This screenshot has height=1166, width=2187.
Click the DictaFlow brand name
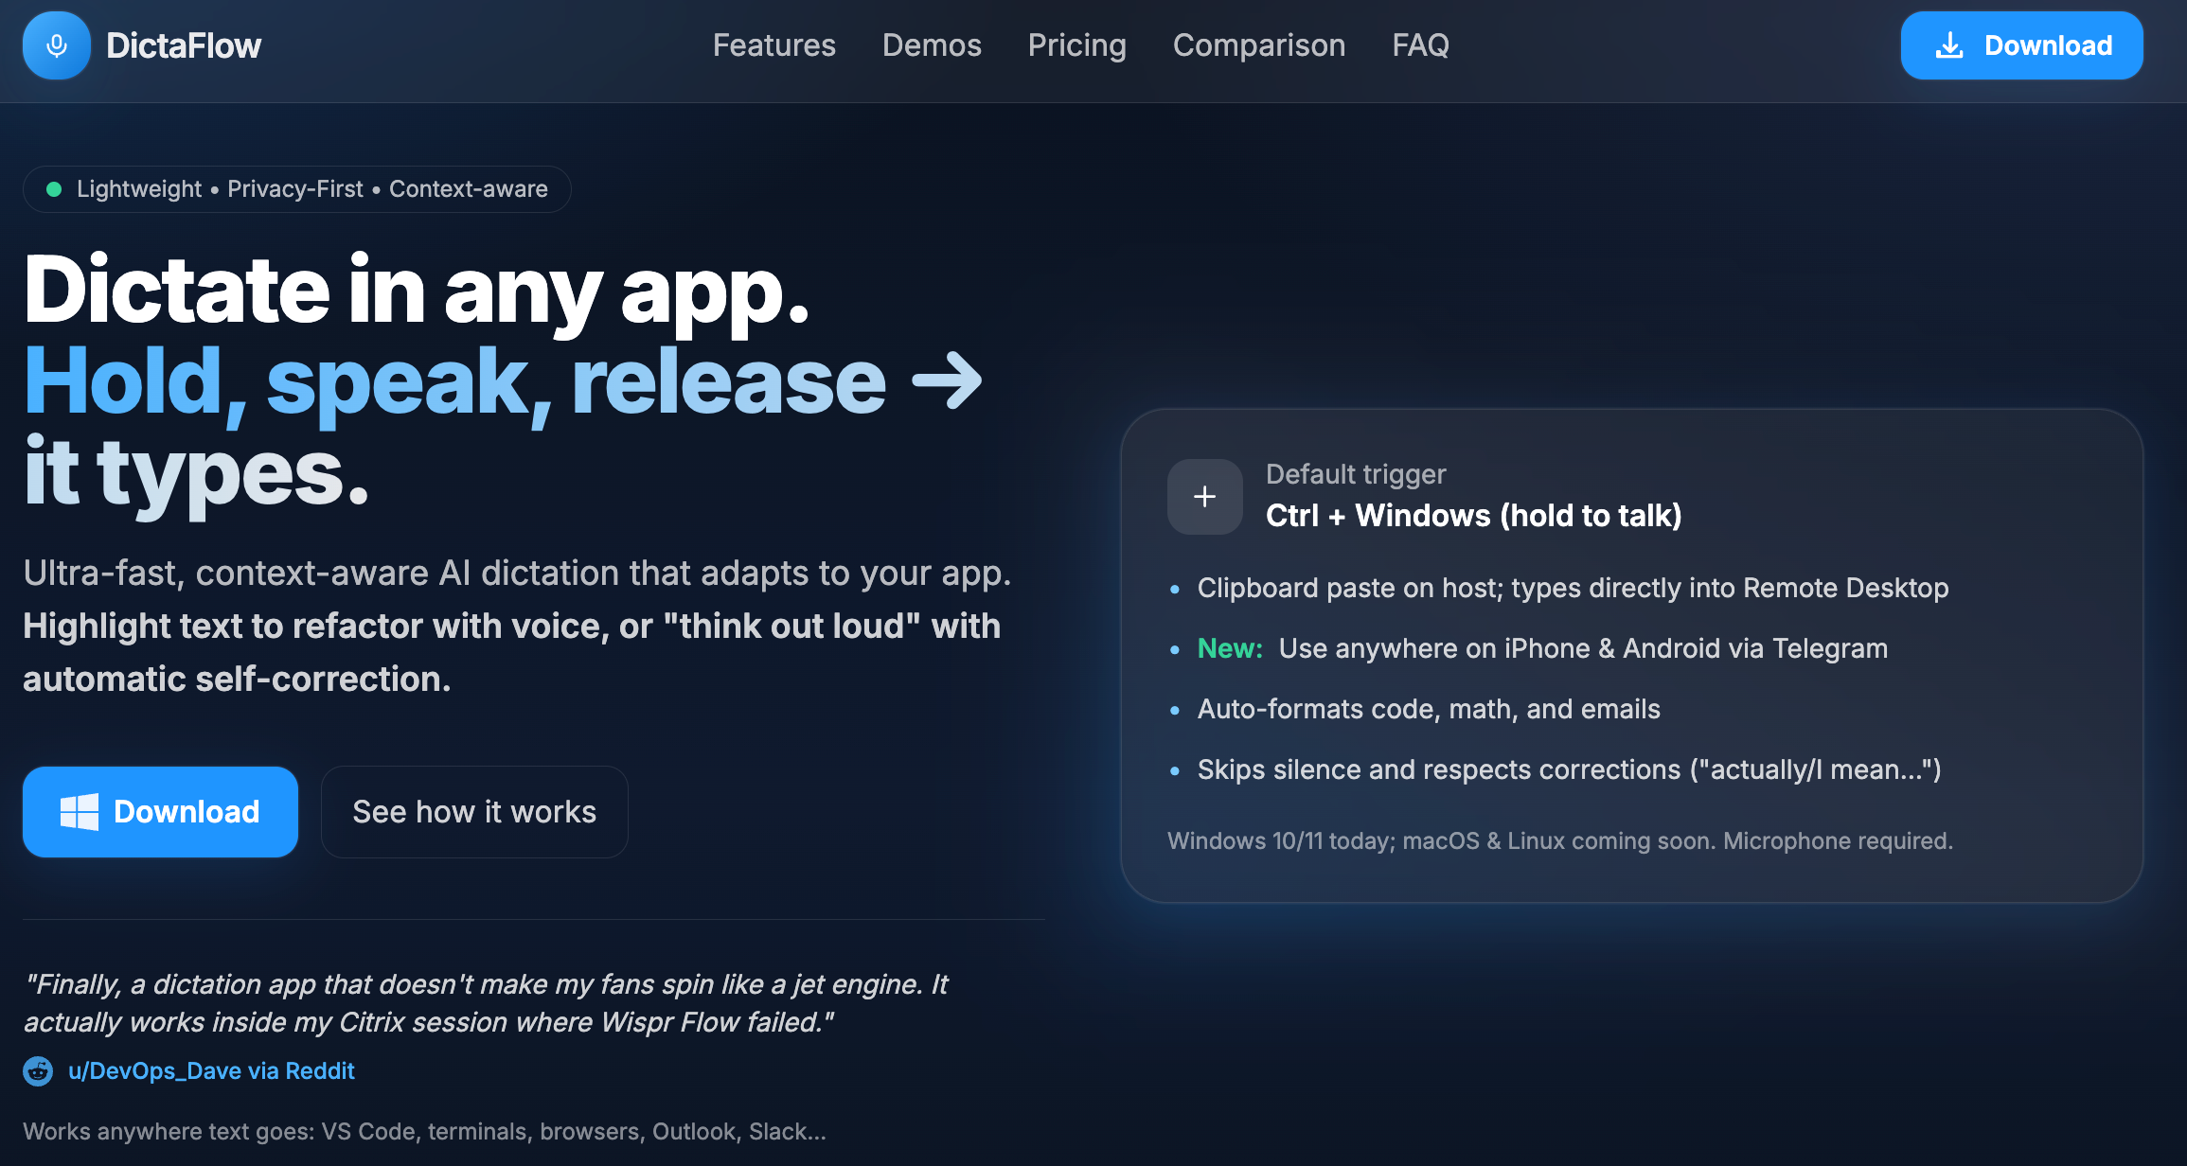(x=184, y=45)
